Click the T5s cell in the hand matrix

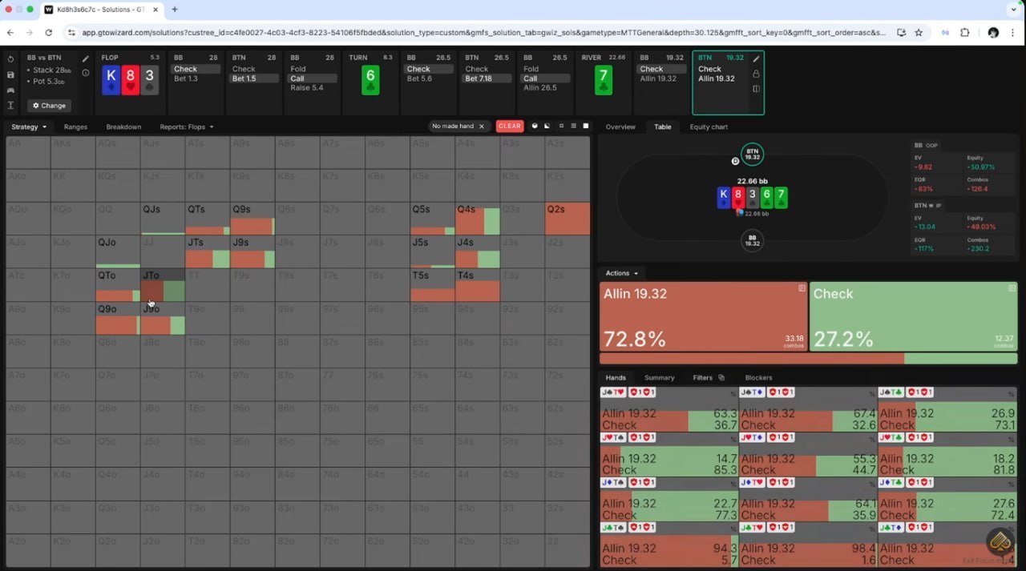point(433,285)
